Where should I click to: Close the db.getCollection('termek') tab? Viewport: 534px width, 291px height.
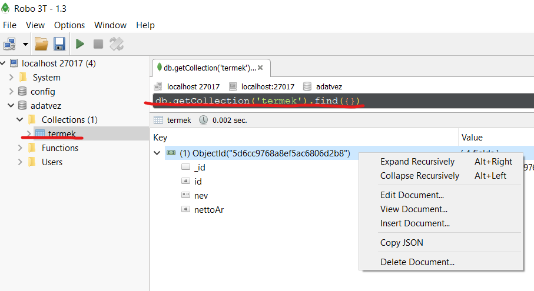click(x=261, y=68)
